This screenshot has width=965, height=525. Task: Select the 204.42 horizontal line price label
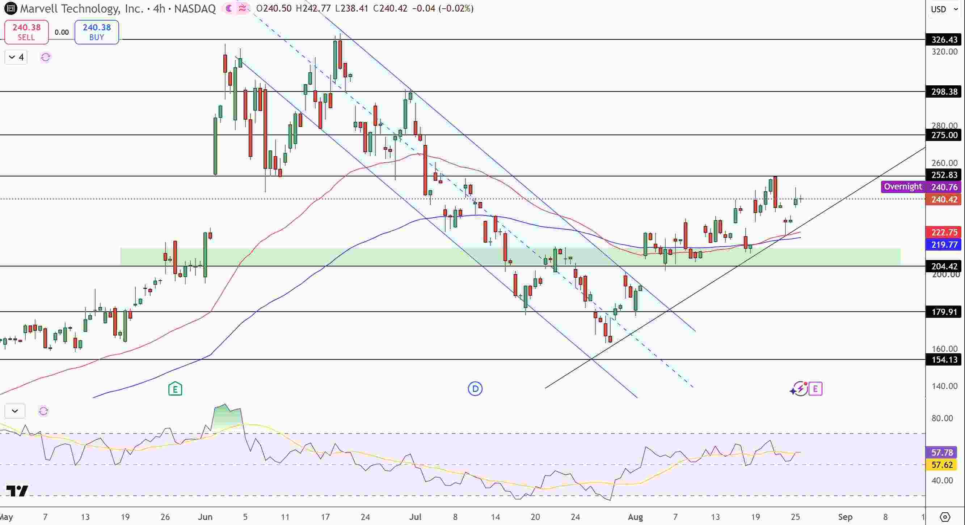[x=944, y=266]
